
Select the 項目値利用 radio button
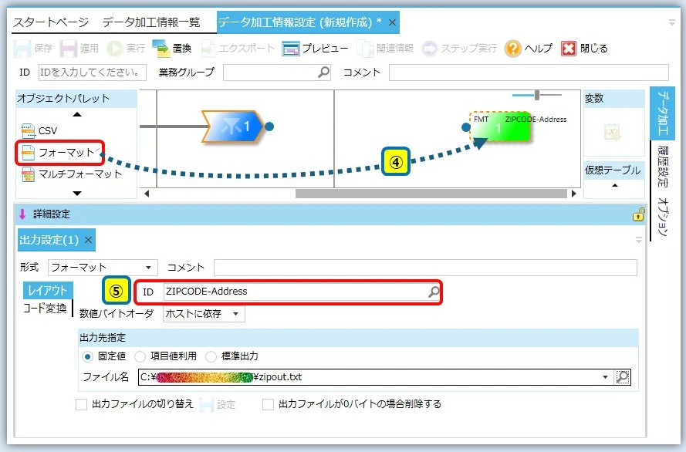tap(140, 356)
